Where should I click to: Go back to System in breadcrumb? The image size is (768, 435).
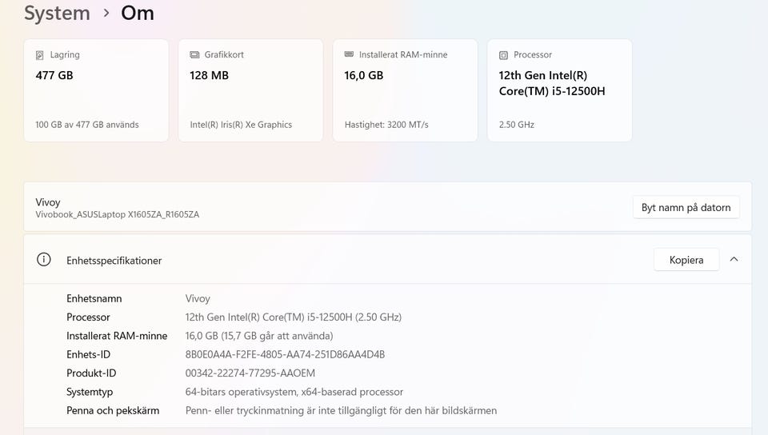point(57,14)
